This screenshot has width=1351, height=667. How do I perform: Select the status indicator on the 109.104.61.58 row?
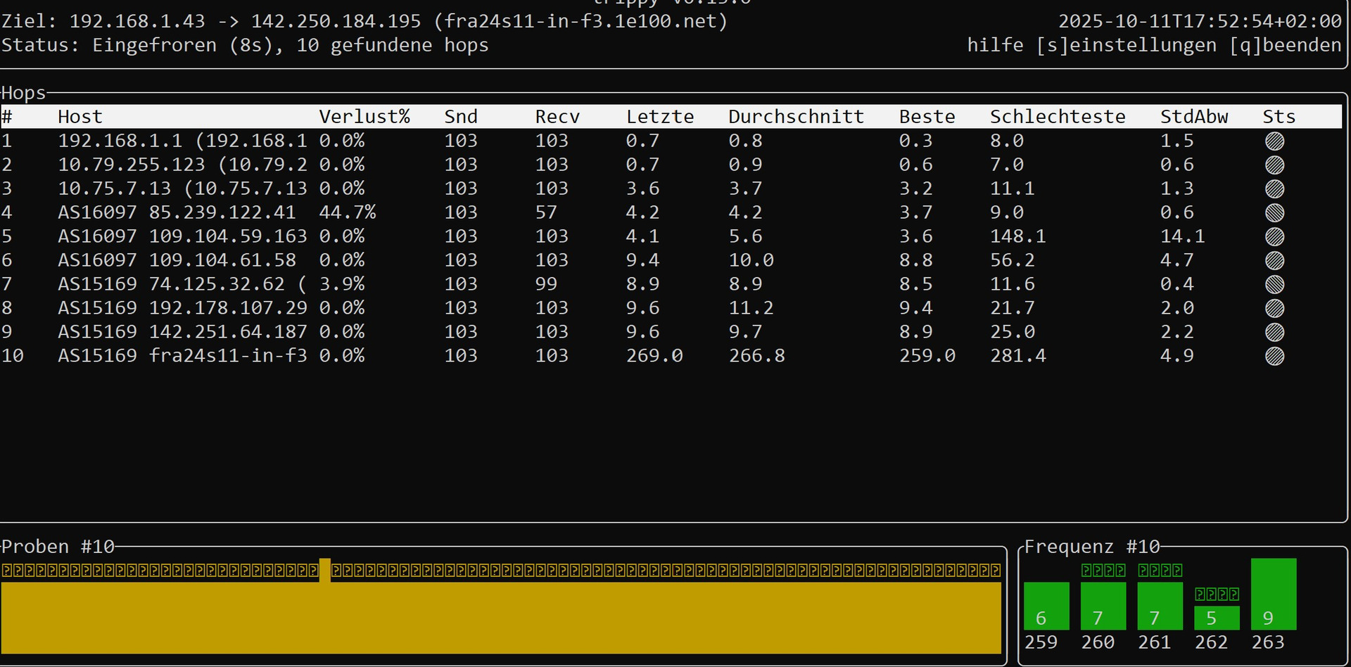pyautogui.click(x=1274, y=261)
